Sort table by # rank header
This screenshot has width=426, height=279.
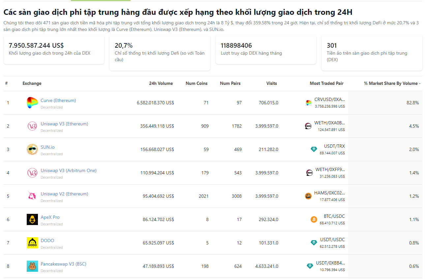[x=6, y=84]
